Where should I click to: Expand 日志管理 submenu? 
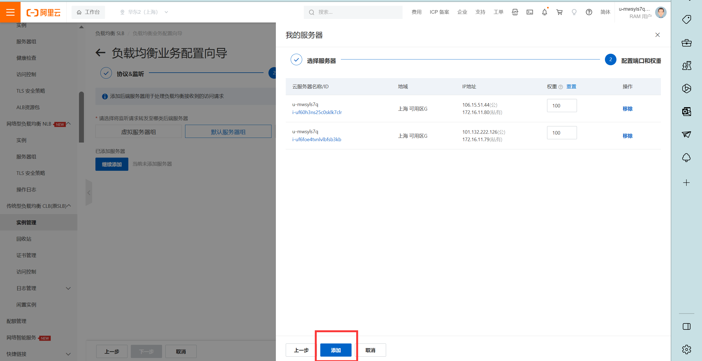pyautogui.click(x=69, y=288)
